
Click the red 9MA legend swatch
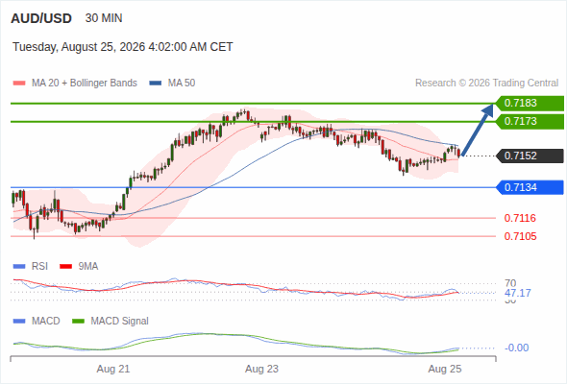[x=65, y=267]
